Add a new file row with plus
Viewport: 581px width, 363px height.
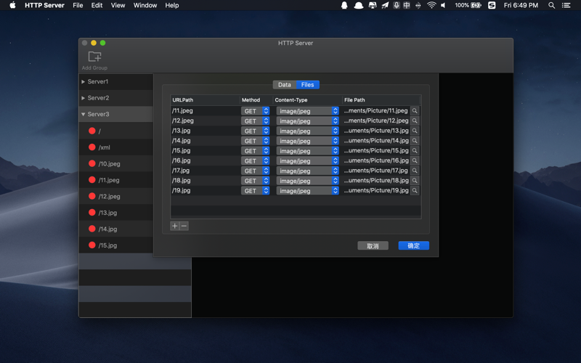(x=175, y=226)
